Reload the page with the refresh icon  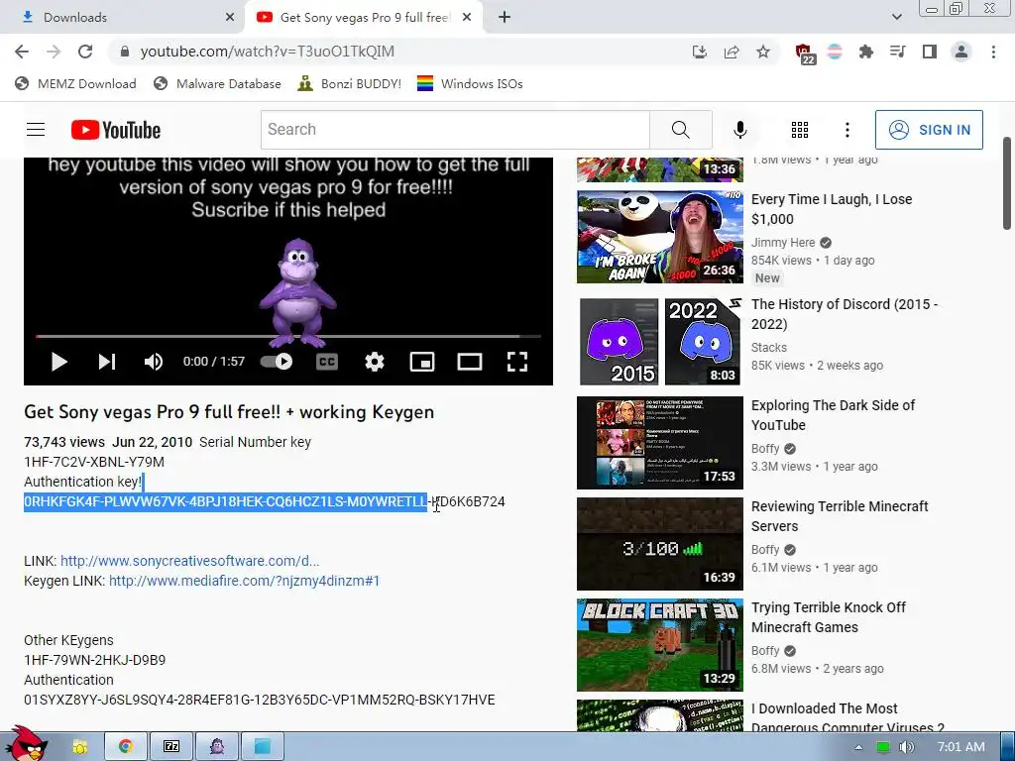coord(85,52)
